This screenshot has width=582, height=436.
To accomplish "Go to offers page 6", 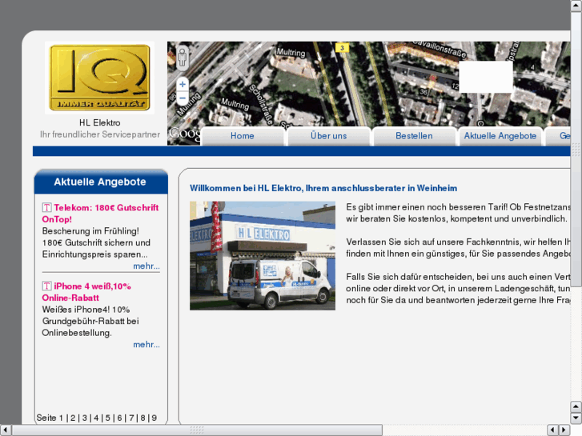I will [119, 418].
